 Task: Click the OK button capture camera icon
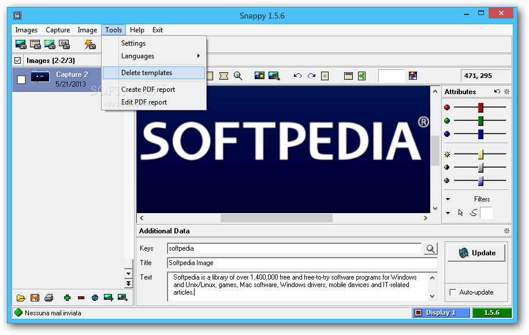(64, 44)
